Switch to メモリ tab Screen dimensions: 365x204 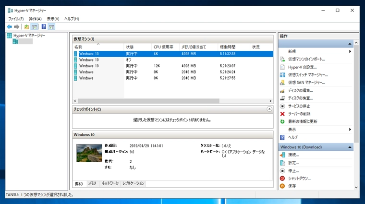coord(92,183)
